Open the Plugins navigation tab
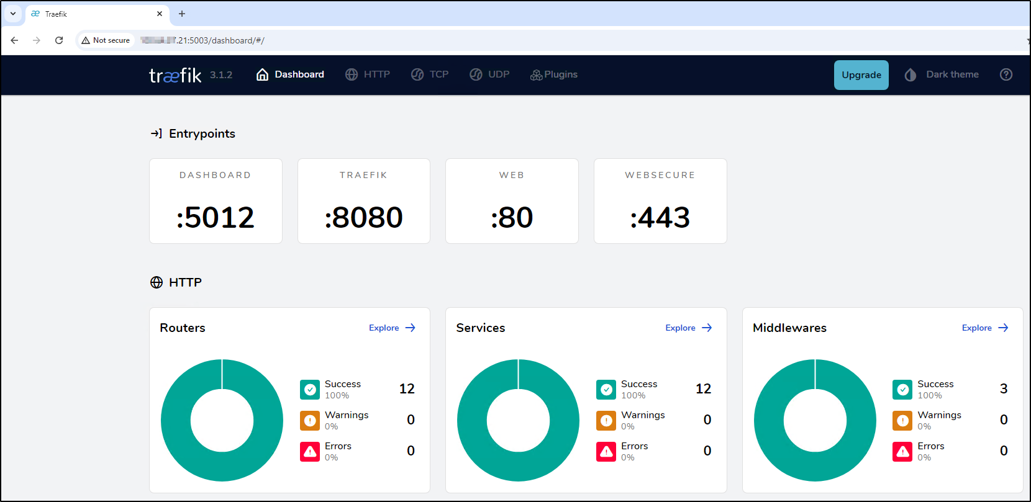This screenshot has height=502, width=1031. click(x=554, y=74)
